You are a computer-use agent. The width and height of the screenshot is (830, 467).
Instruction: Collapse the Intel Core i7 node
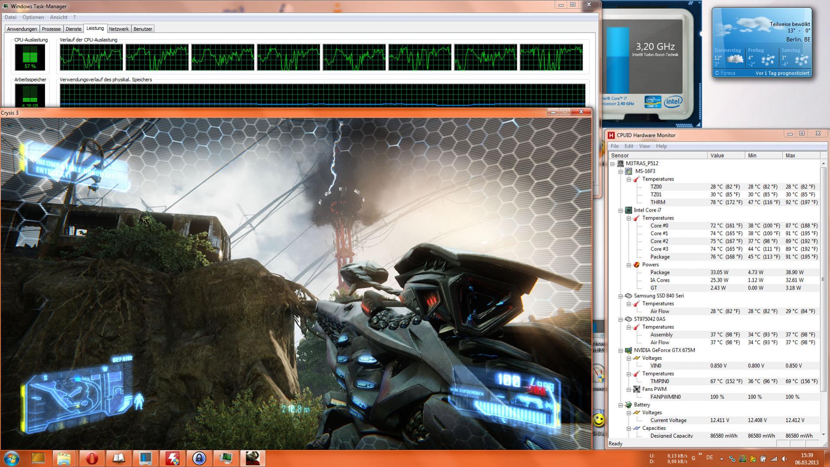pyautogui.click(x=621, y=211)
